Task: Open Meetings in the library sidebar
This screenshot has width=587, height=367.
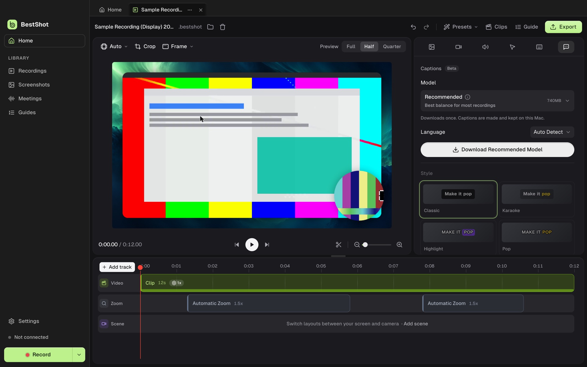Action: [x=45, y=98]
